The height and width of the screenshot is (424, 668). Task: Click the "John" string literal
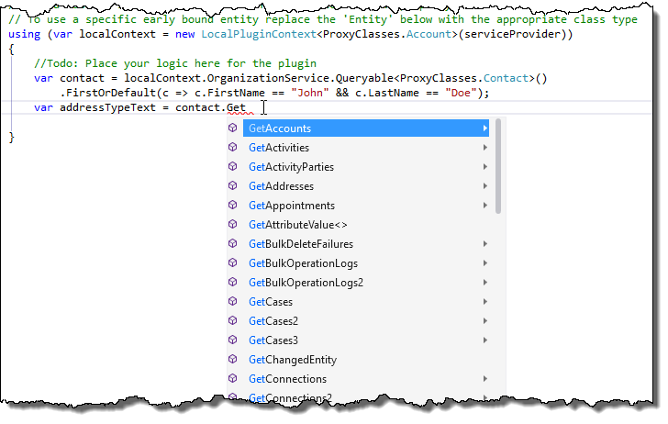310,93
